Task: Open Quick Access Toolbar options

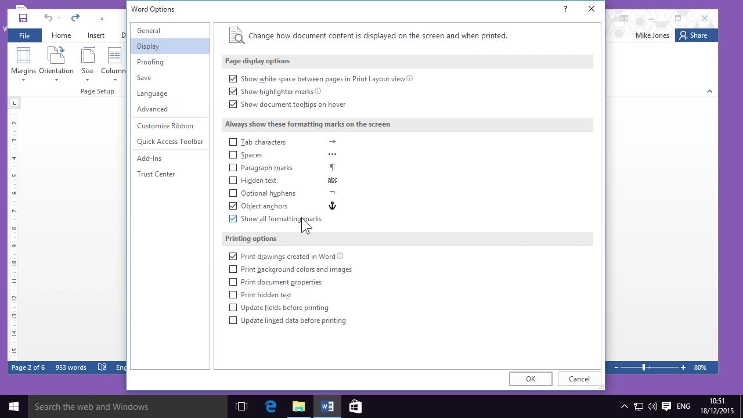Action: coord(170,142)
